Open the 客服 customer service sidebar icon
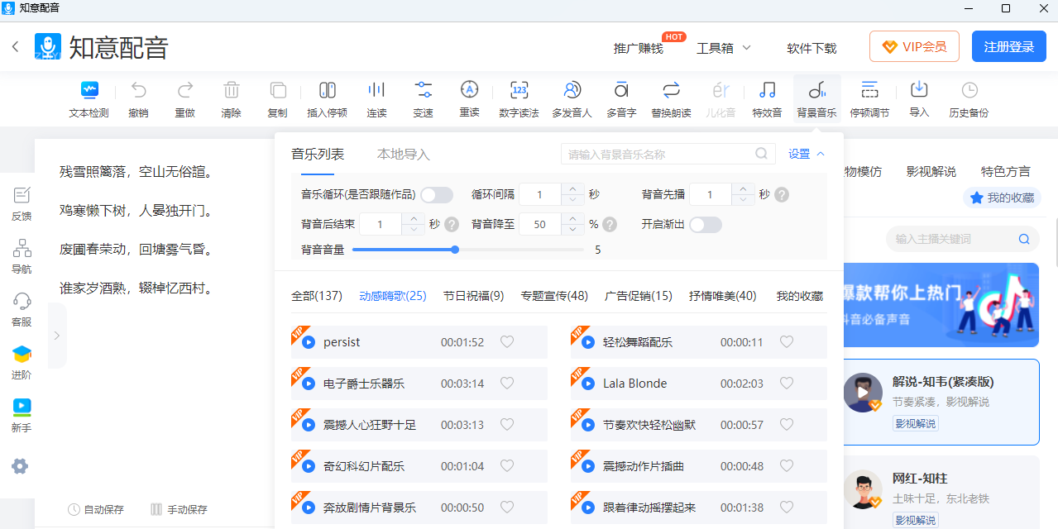 [x=22, y=309]
